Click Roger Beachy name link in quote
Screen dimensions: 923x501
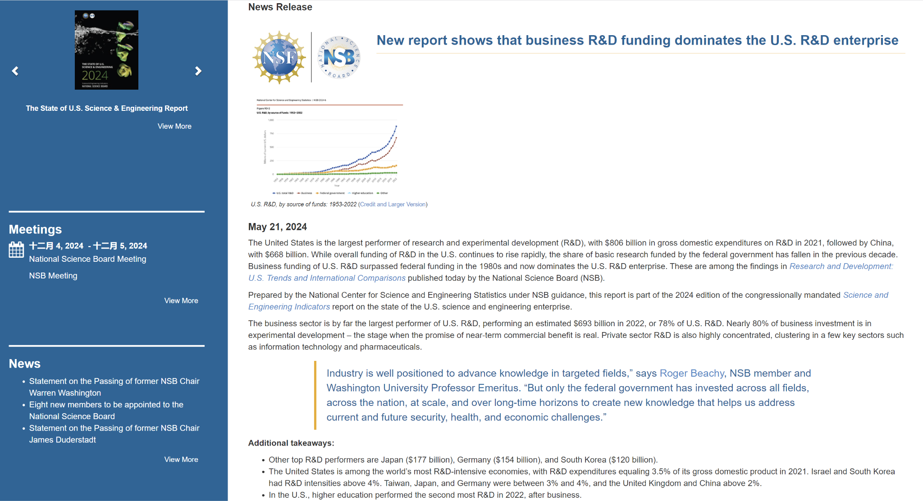[x=691, y=373]
